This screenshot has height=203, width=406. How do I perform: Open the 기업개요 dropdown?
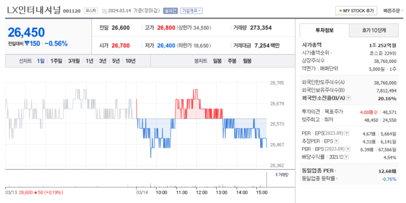click(x=191, y=11)
